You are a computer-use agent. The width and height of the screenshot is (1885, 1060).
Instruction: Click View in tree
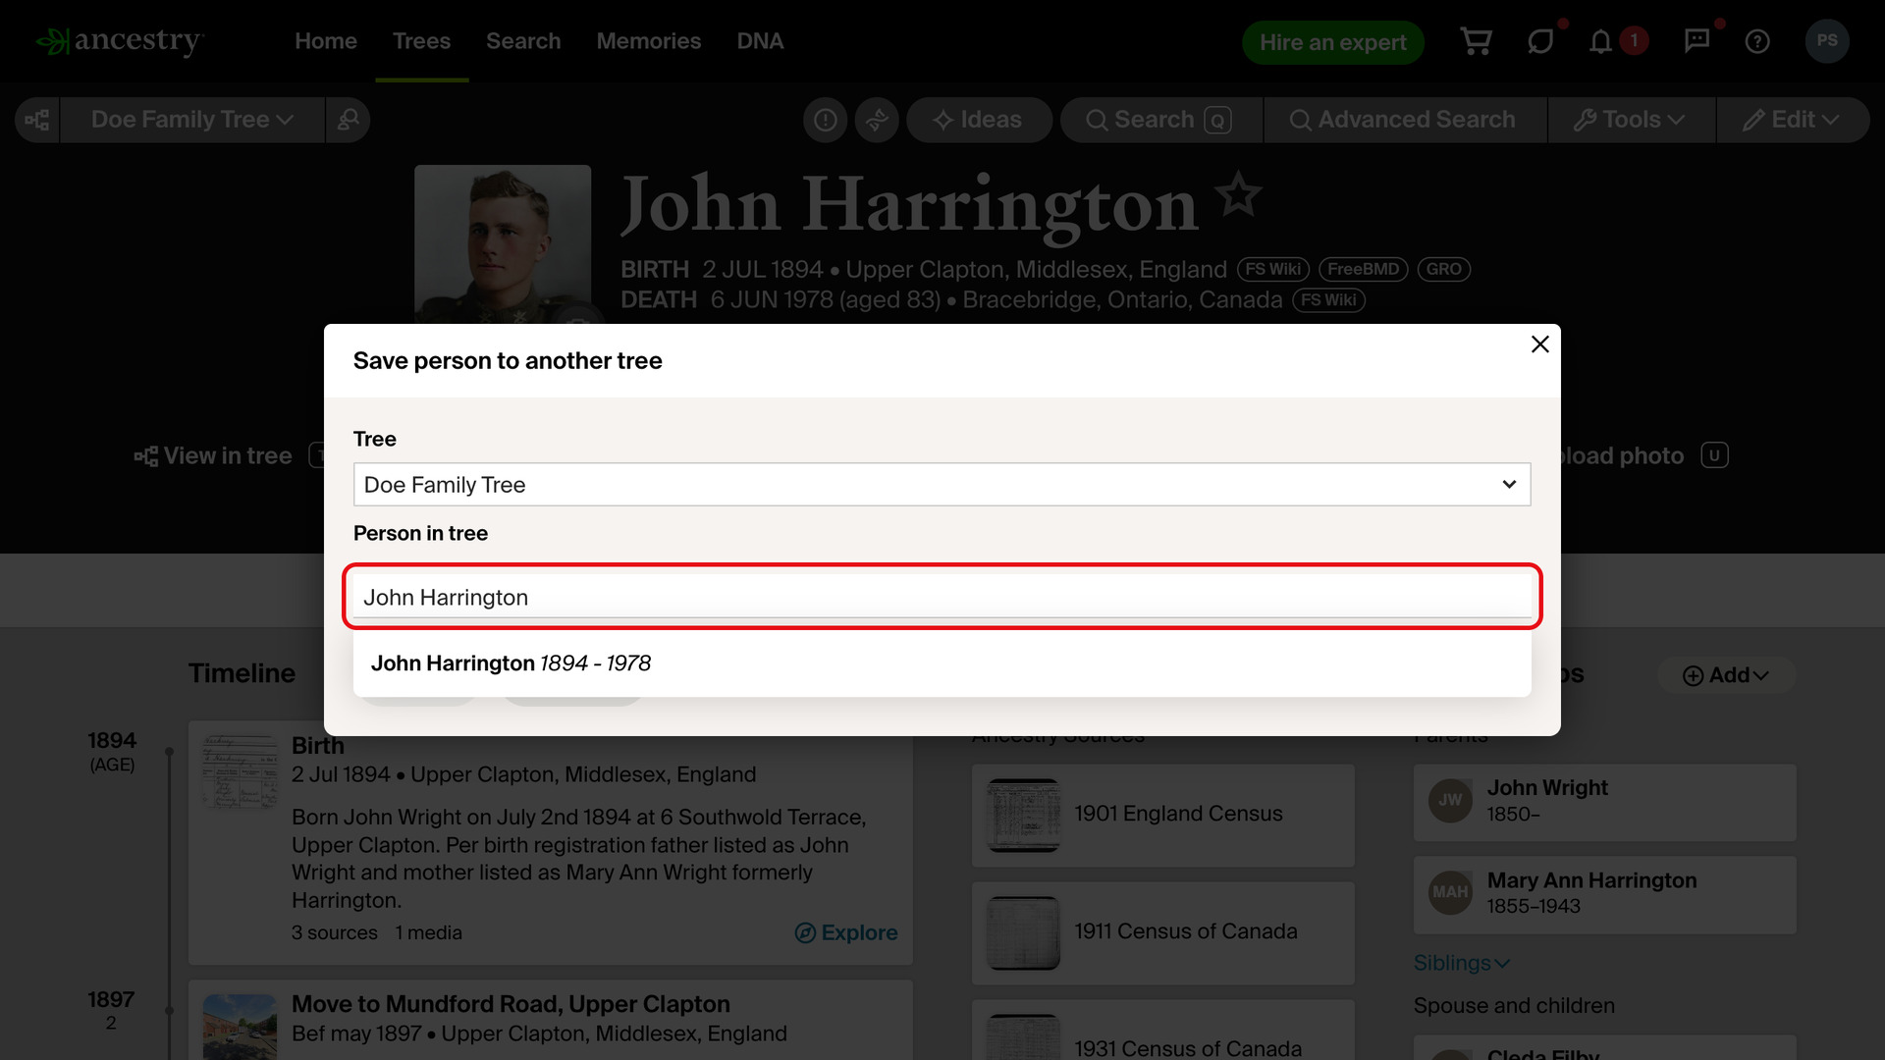213,455
